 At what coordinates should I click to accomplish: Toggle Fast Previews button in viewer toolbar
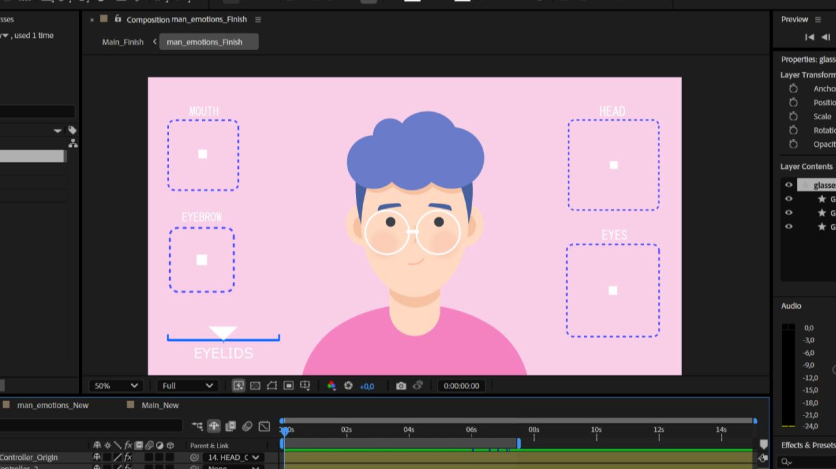[x=239, y=386]
